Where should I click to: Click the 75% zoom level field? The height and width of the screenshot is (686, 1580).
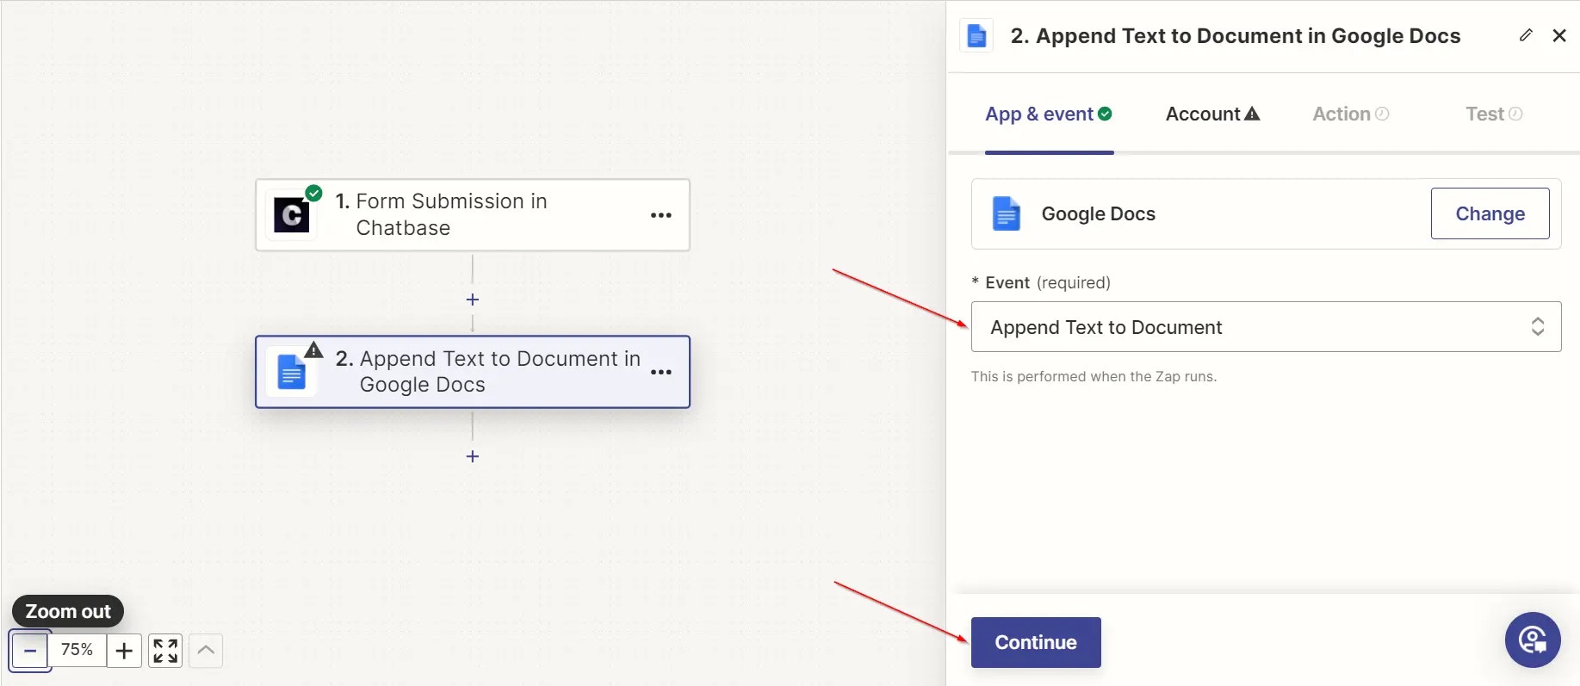(77, 650)
